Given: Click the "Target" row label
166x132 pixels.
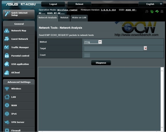Looking at the screenshot, I should tap(43, 48).
